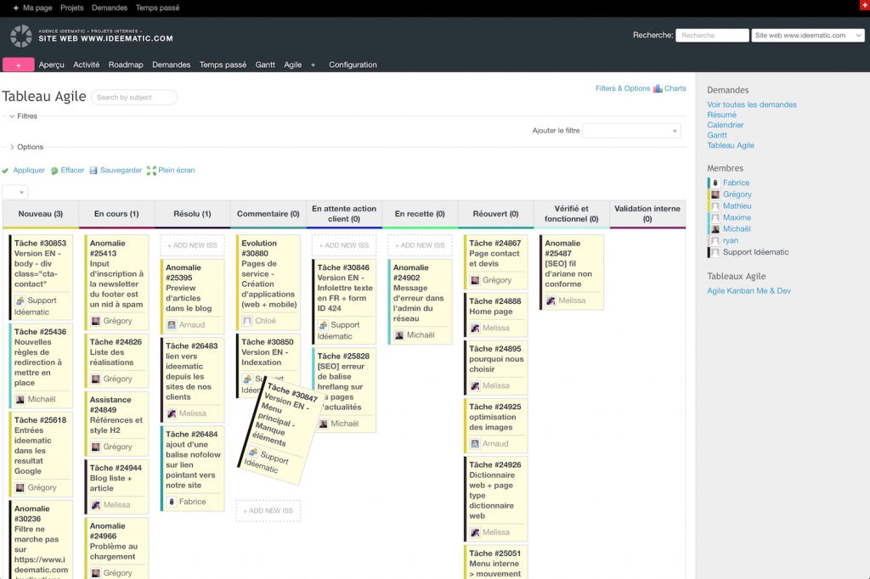870x579 pixels.
Task: Open Aperçu tab
Action: [x=52, y=65]
